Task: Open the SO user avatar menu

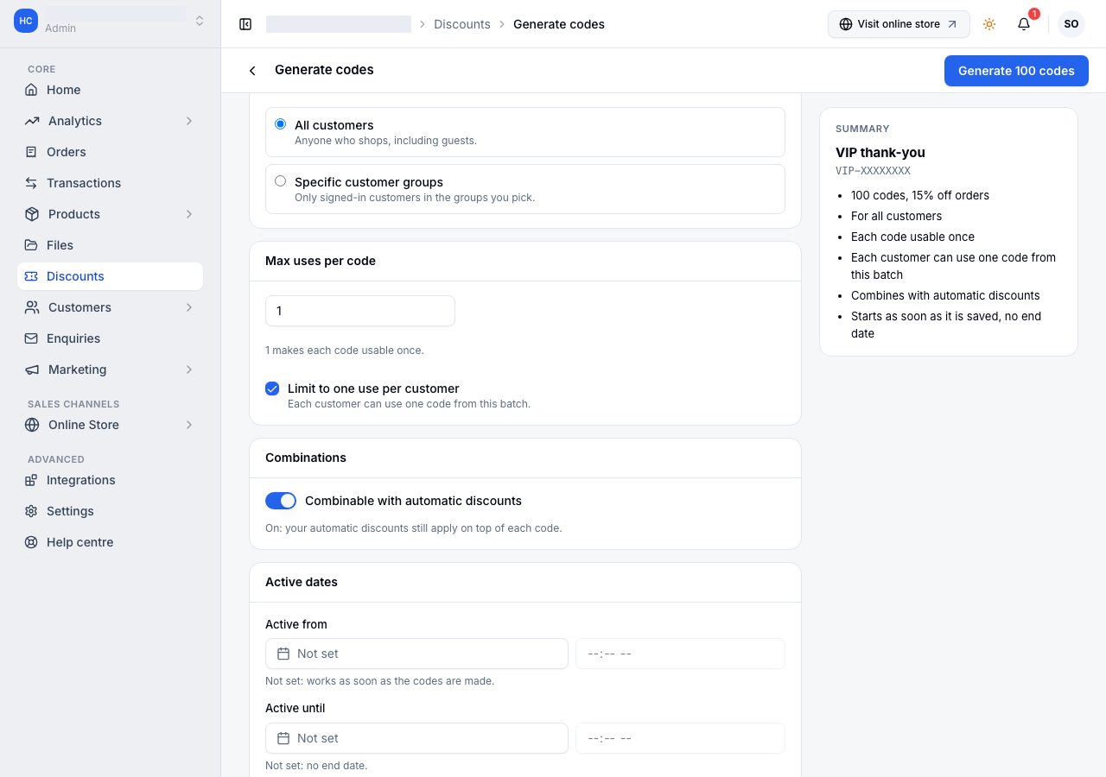Action: click(x=1071, y=24)
